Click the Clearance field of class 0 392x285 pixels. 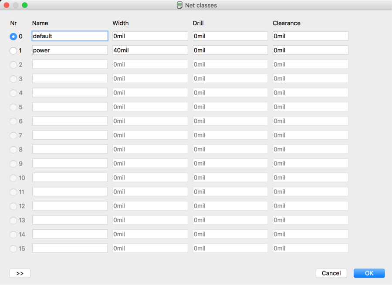[311, 36]
